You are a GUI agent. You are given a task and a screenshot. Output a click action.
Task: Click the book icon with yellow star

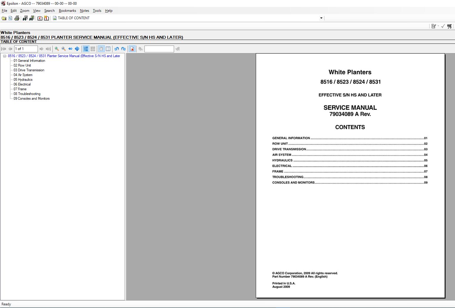click(x=46, y=18)
